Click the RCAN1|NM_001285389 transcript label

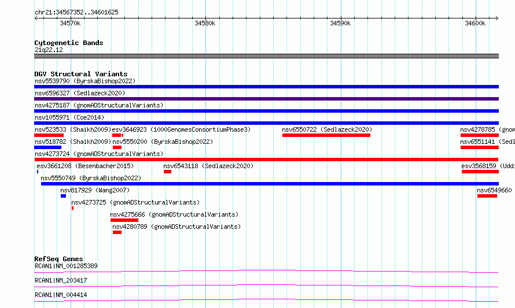(x=66, y=266)
